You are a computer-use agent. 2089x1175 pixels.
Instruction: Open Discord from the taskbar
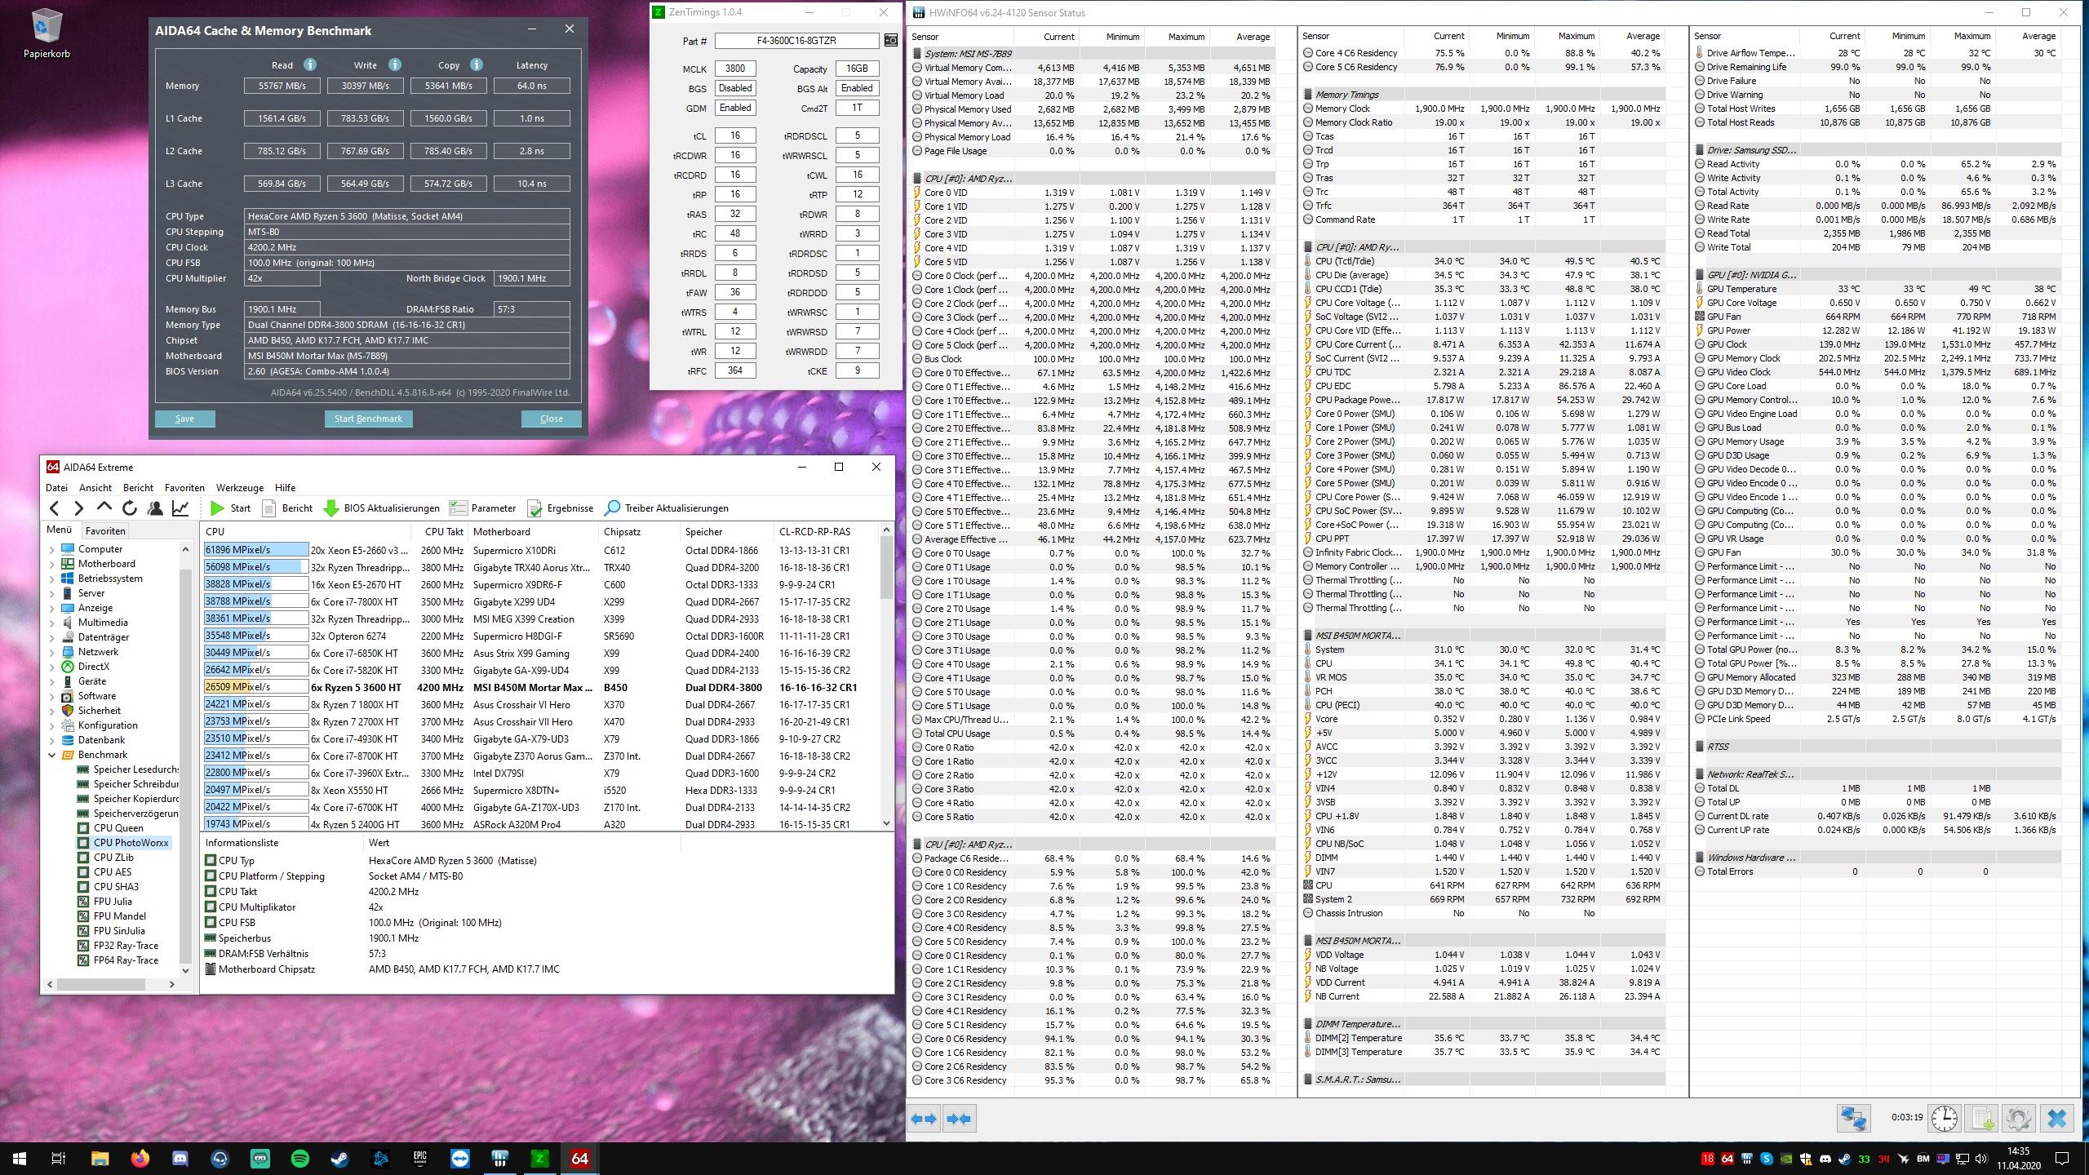(180, 1158)
